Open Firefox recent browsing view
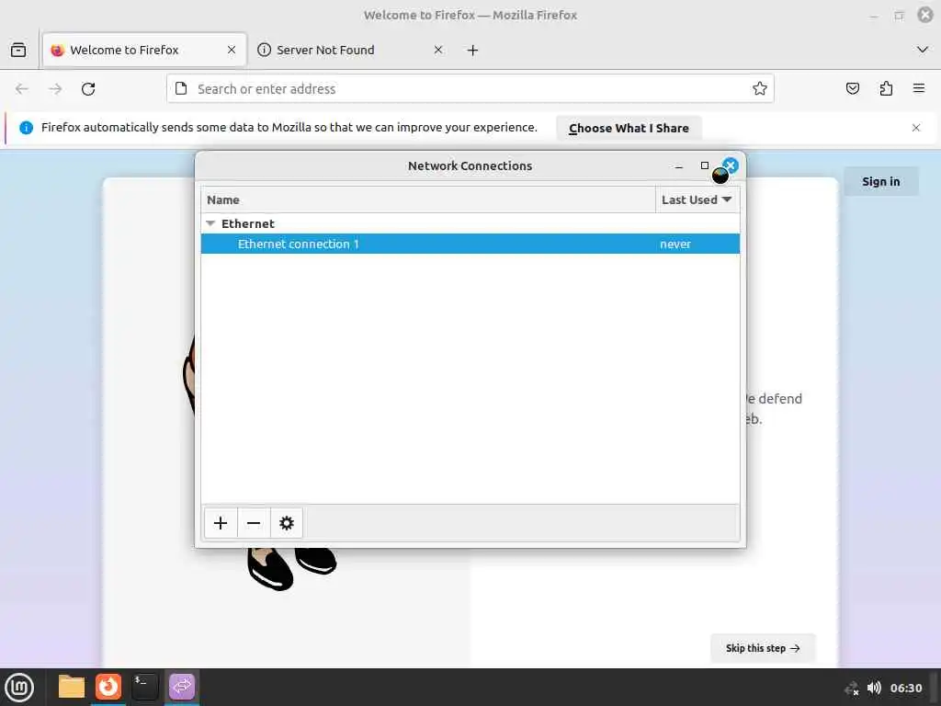The image size is (941, 706). [18, 50]
